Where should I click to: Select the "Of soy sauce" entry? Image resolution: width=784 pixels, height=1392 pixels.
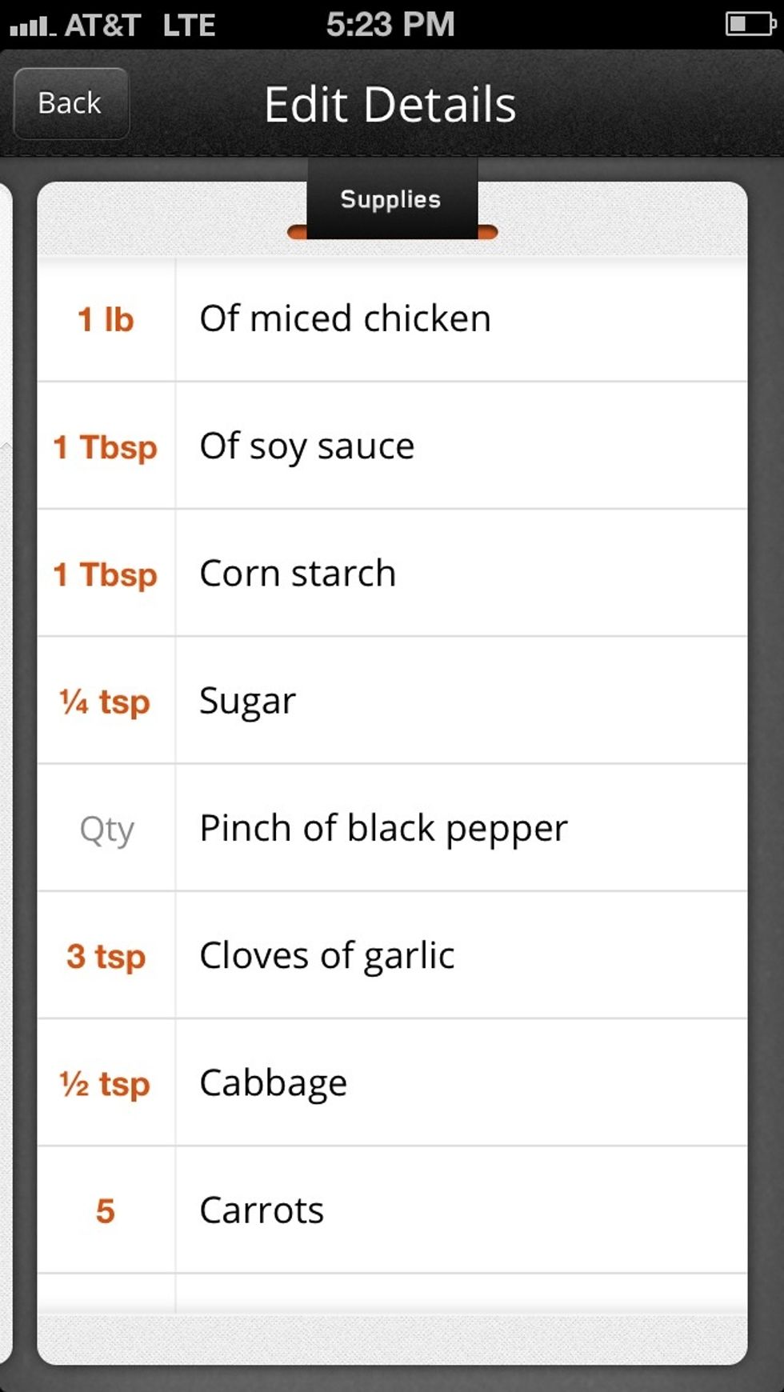pyautogui.click(x=307, y=446)
